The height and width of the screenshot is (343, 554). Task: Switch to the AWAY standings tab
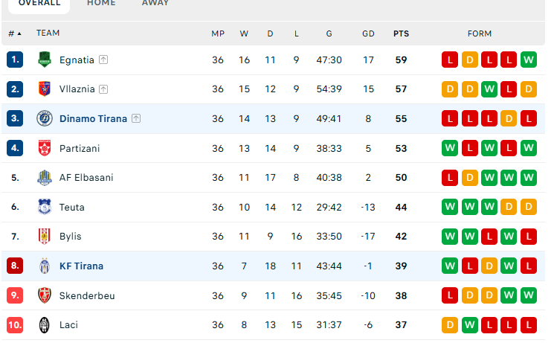coord(155,4)
